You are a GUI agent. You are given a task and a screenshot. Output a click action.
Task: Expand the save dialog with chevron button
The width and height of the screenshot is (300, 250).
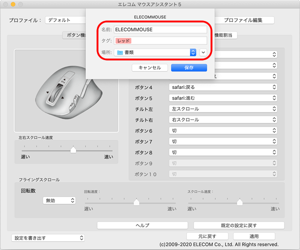pyautogui.click(x=203, y=52)
